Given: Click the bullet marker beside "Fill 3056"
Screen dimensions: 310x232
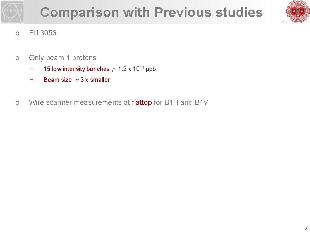Looking at the screenshot, I should (x=17, y=33).
